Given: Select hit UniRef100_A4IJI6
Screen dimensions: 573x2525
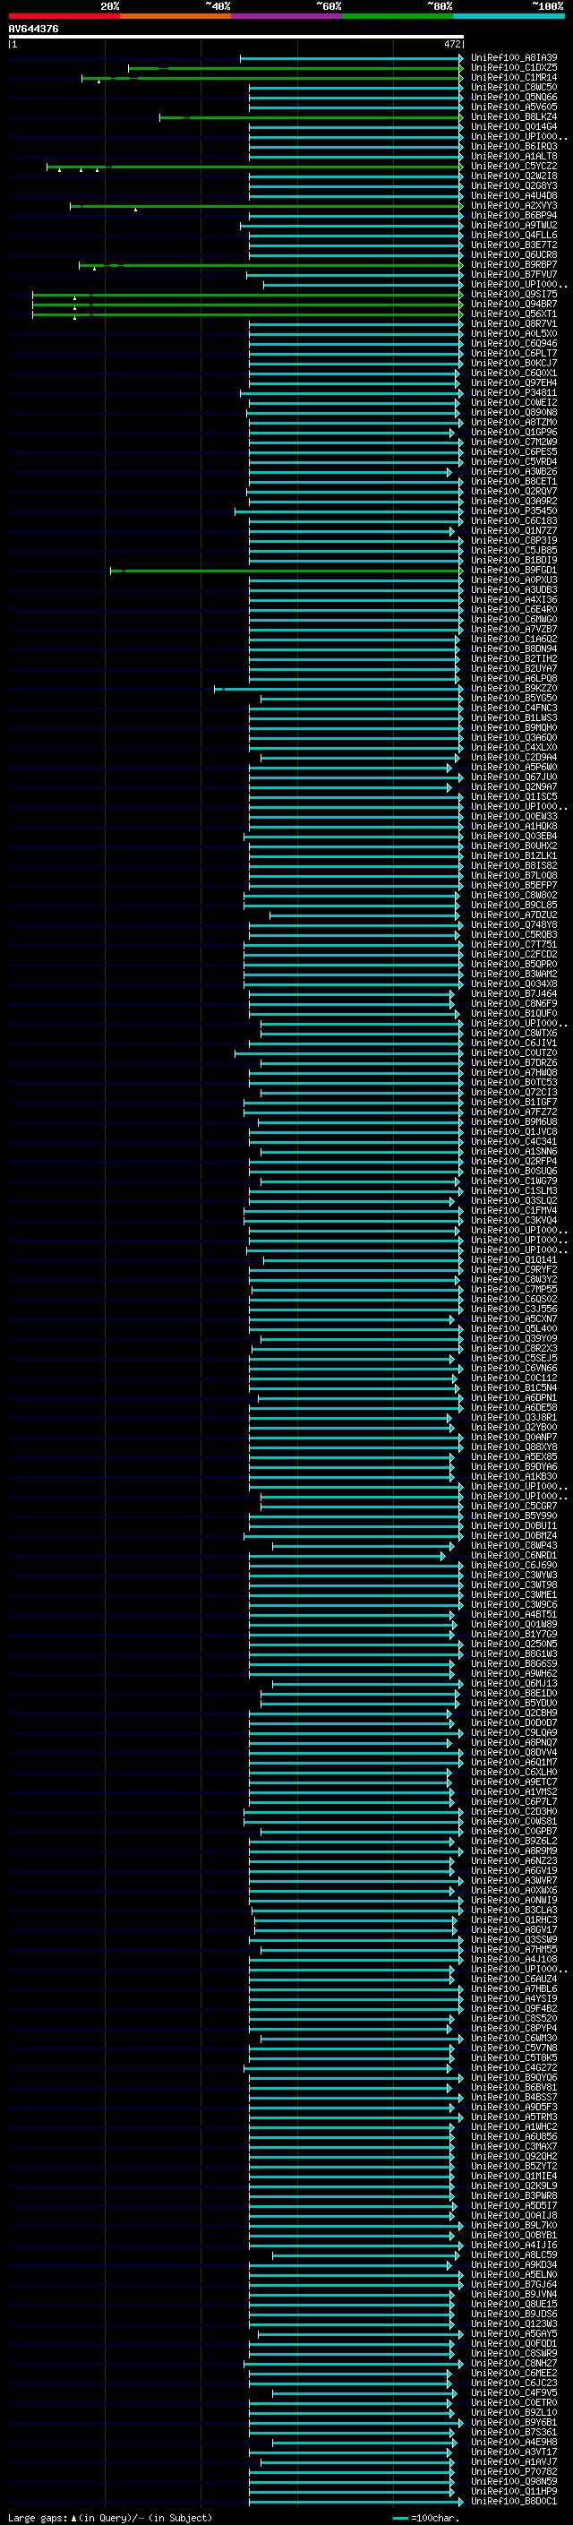Looking at the screenshot, I should (514, 2245).
